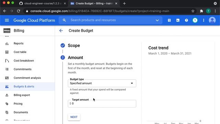The height and width of the screenshot is (124, 220).
Task: Open the Cost table page
Action: [20, 52]
